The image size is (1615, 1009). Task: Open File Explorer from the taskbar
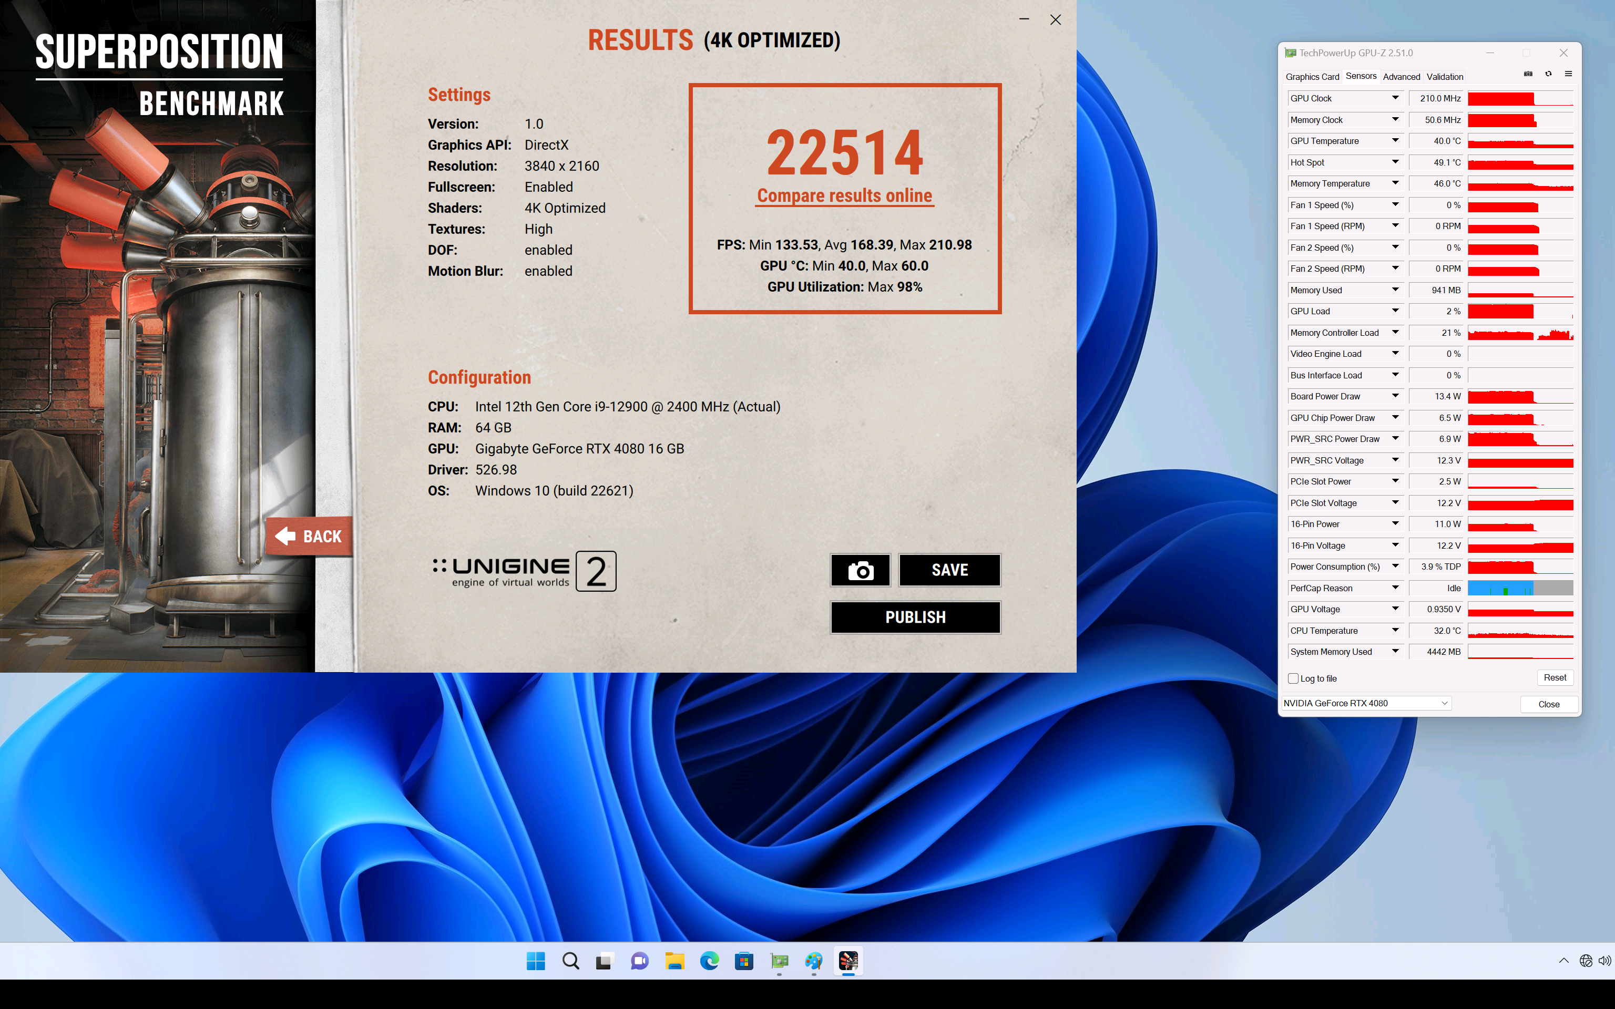tap(674, 961)
